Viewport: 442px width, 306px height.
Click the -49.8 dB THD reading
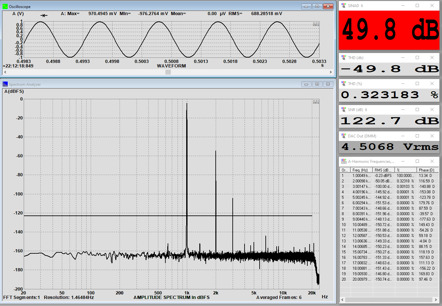(x=390, y=69)
